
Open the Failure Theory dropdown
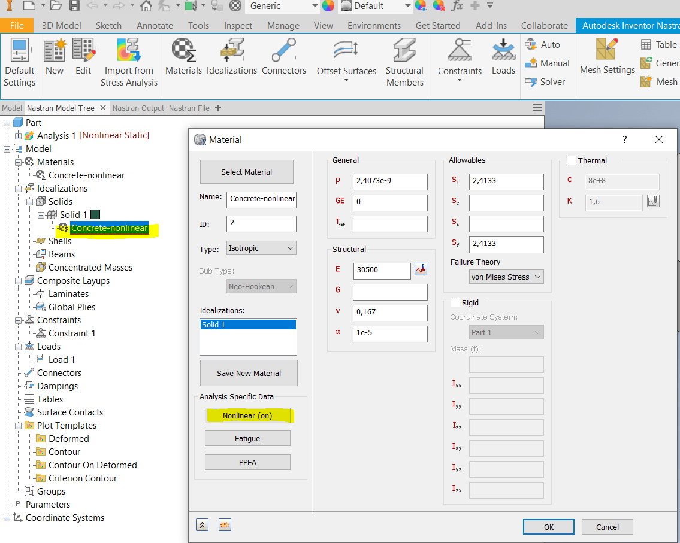coord(506,277)
